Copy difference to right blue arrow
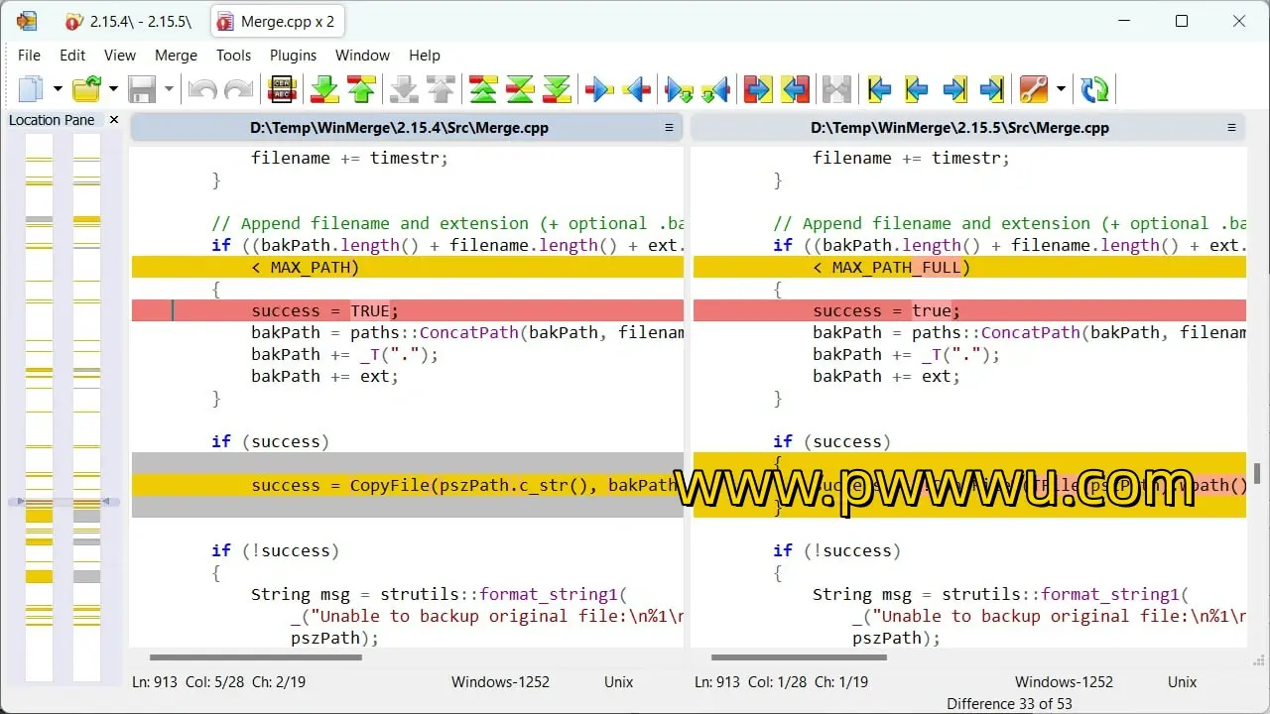The image size is (1270, 714). pyautogui.click(x=599, y=89)
